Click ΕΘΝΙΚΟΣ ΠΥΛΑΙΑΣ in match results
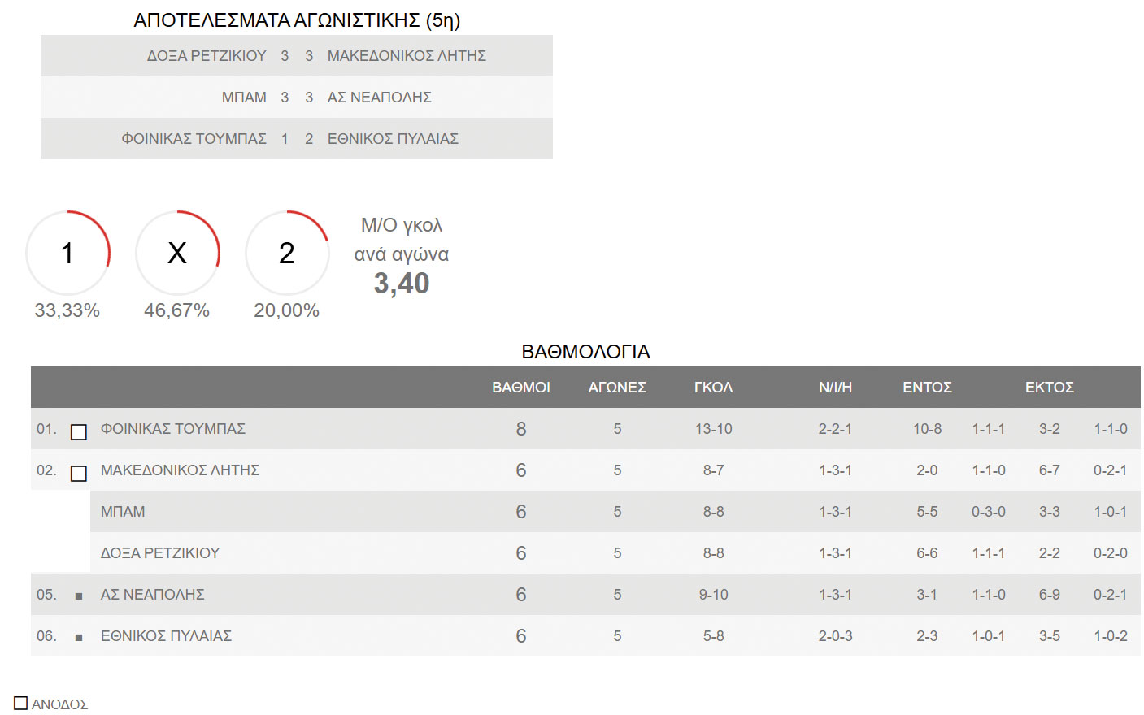1144x715 pixels. (x=393, y=139)
